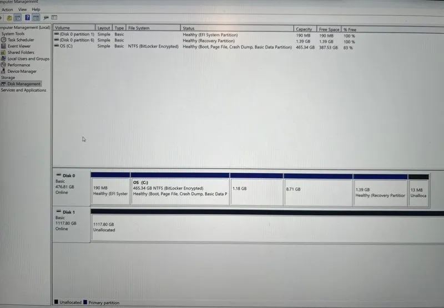Open the blue Help question-mark toolbar icon
444x308 pixels.
click(27, 18)
